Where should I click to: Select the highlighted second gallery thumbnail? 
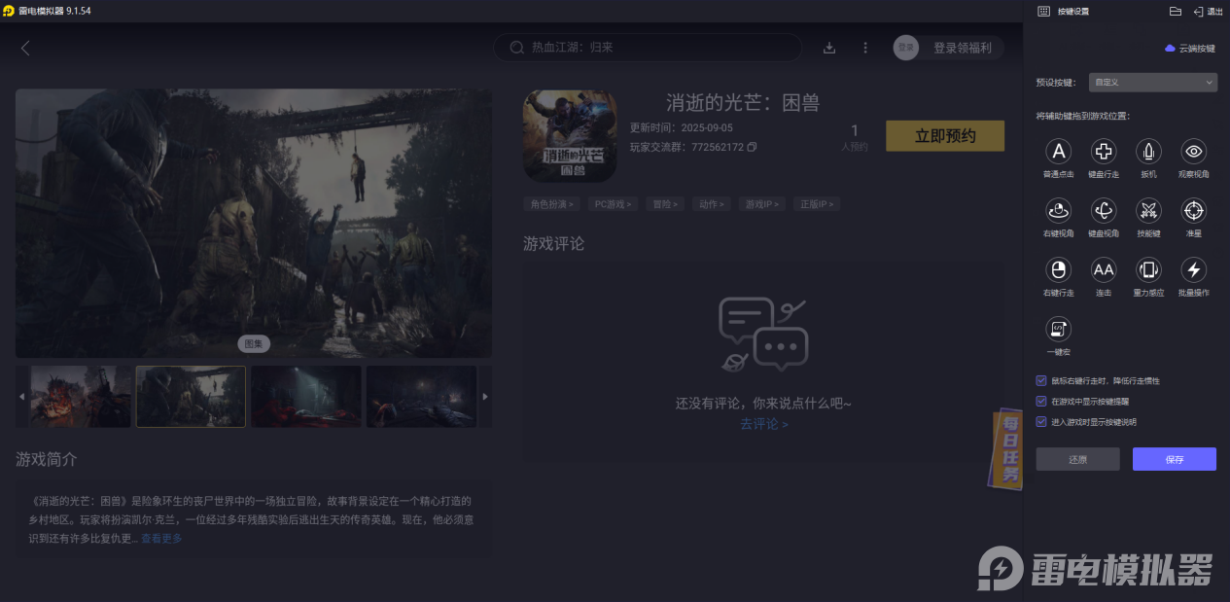point(191,397)
